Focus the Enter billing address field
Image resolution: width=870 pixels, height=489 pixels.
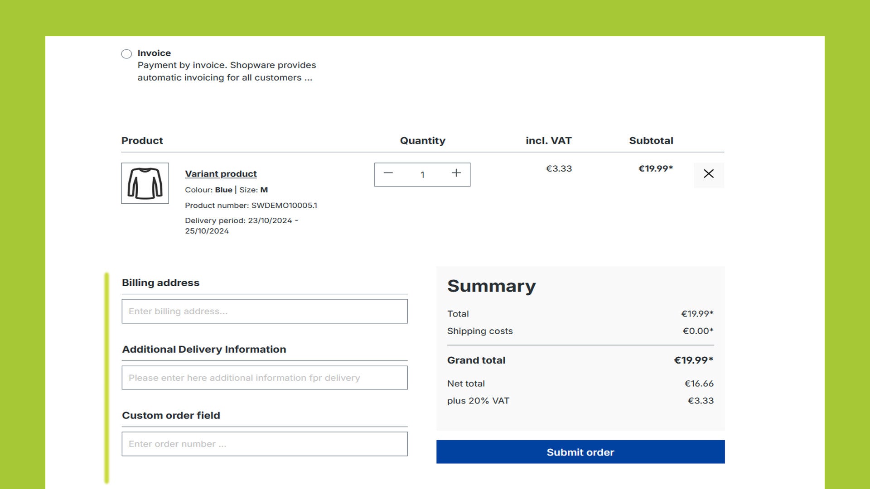click(x=265, y=312)
